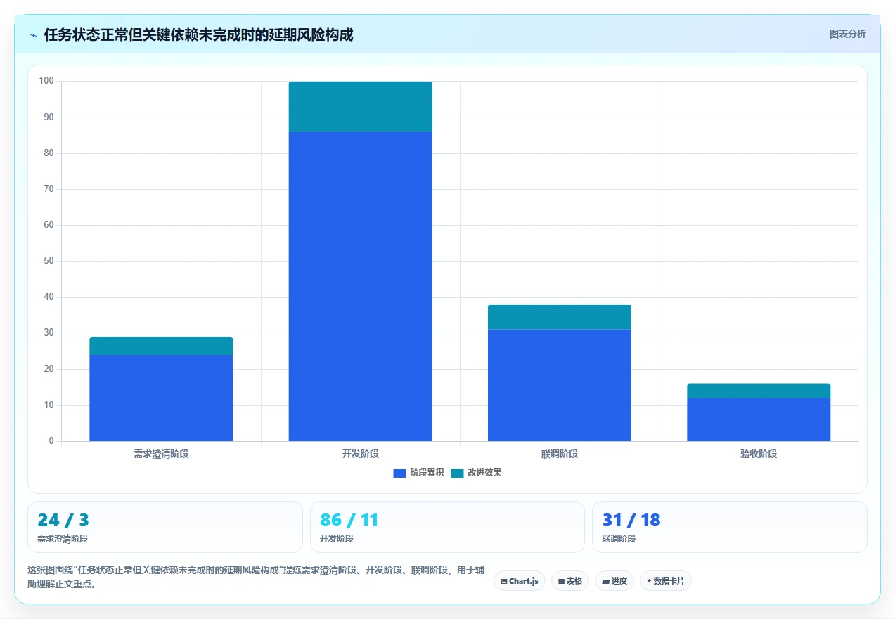Click the 开发阶段 x-axis label
Screen dimensions: 895x619
(360, 454)
